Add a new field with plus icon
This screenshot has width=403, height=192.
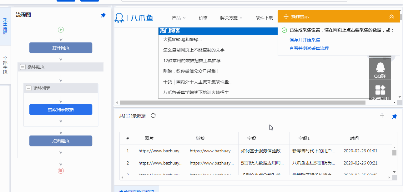coord(382,116)
